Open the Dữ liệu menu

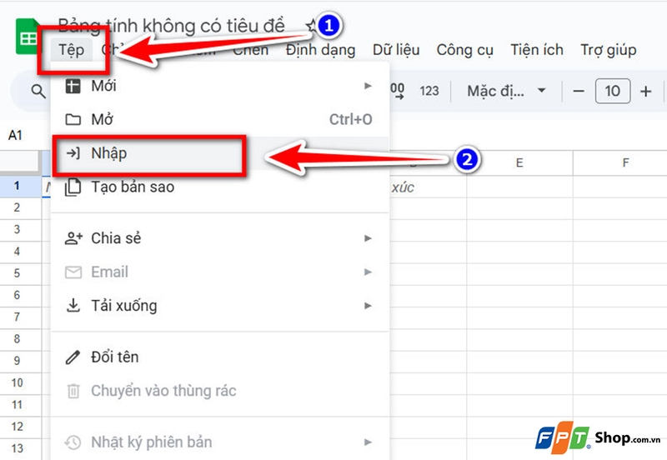[396, 50]
